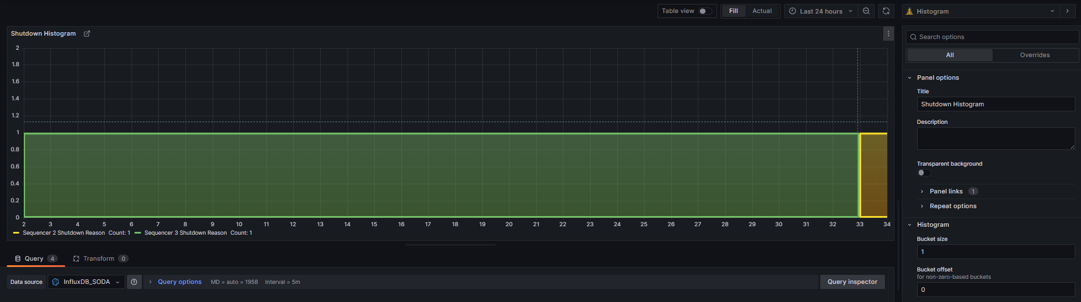Select the Overrides tab

click(x=1035, y=55)
